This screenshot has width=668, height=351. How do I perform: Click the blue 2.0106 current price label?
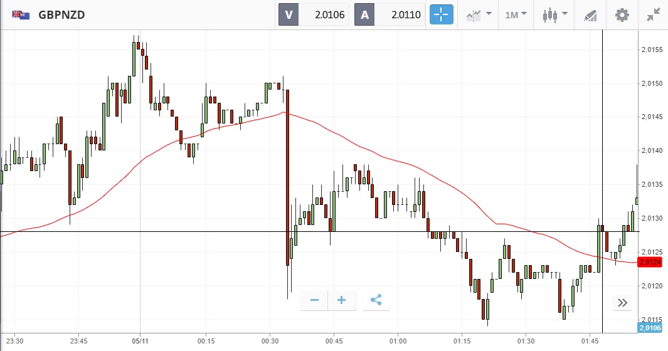click(x=651, y=328)
